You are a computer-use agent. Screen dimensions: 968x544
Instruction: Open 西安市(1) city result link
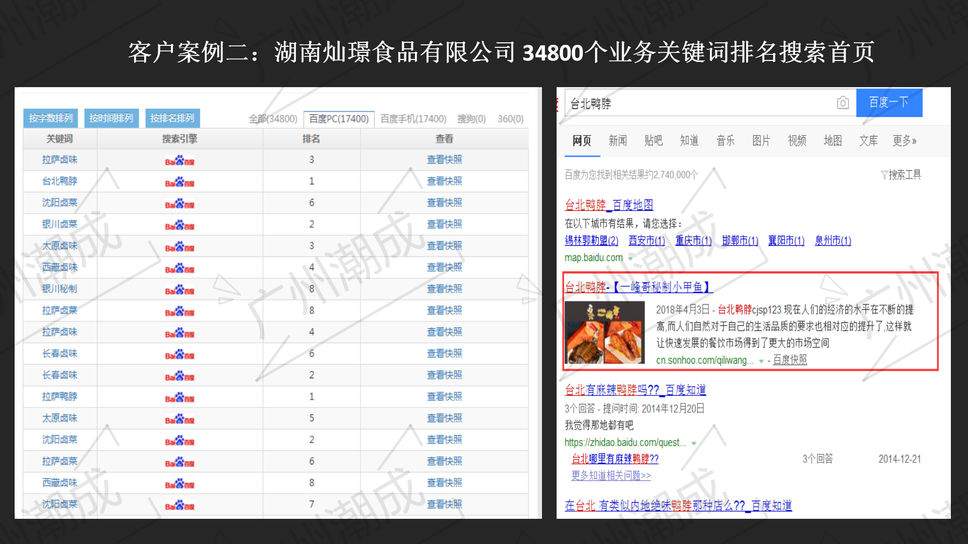[646, 241]
